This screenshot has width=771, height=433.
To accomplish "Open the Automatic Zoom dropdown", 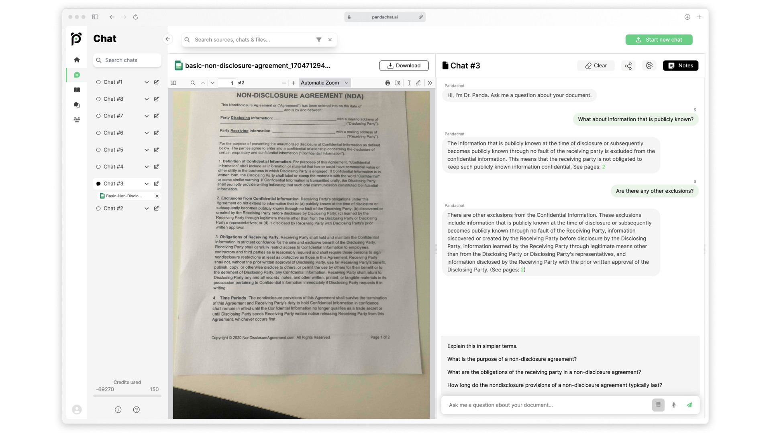I will click(x=324, y=83).
